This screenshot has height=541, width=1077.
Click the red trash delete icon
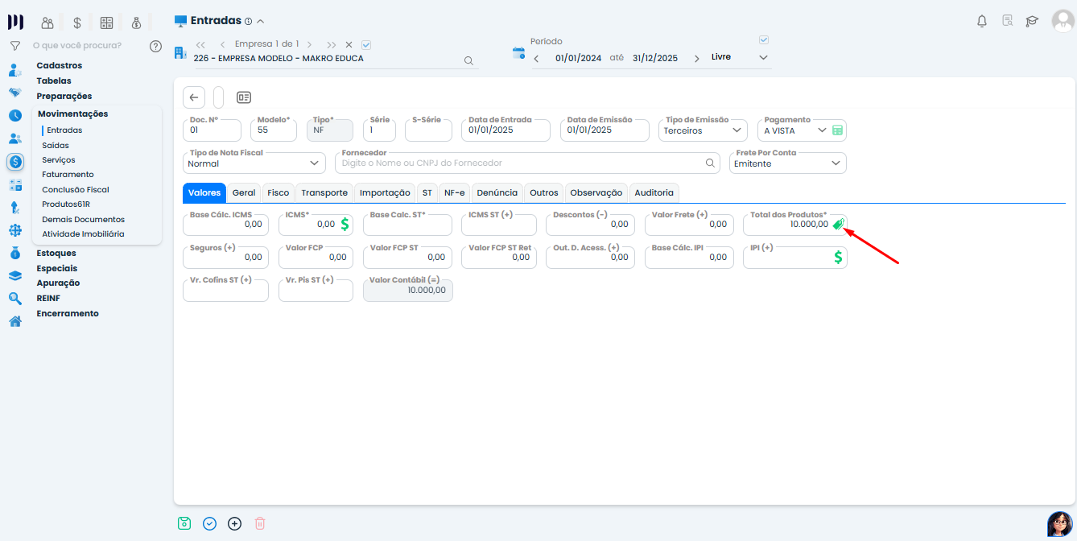tap(260, 523)
